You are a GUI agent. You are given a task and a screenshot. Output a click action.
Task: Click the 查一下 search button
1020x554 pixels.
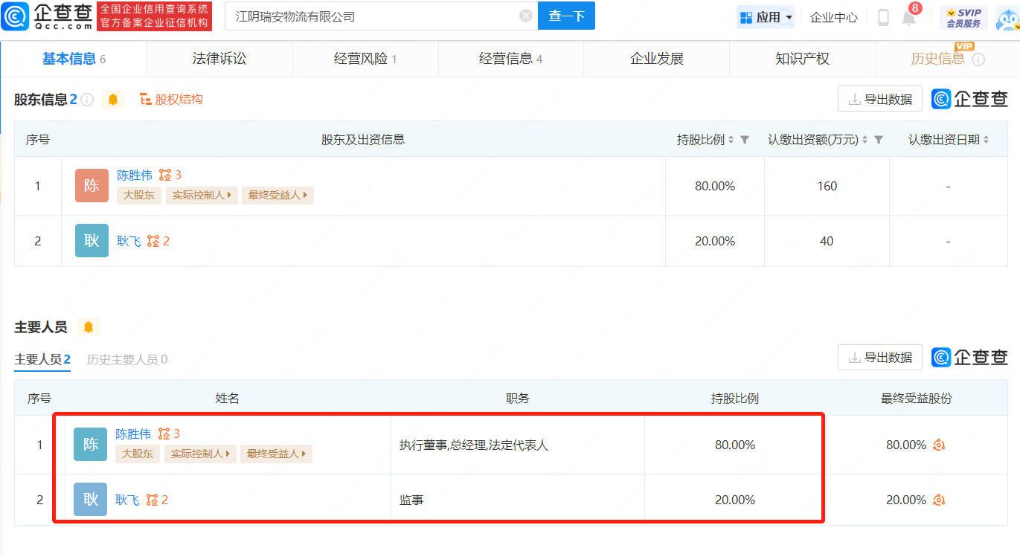tap(567, 16)
